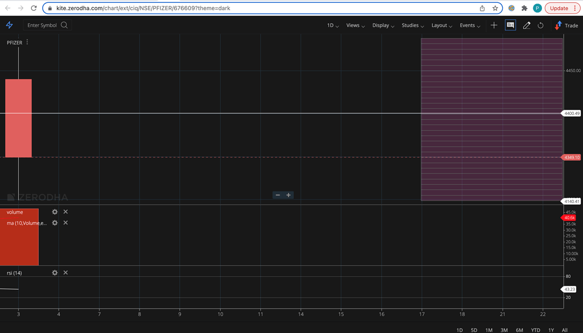Click the Enter Symbol input field
Image resolution: width=583 pixels, height=333 pixels.
(x=40, y=25)
